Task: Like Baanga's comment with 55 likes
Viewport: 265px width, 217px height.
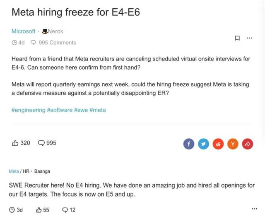Action: pos(43,210)
